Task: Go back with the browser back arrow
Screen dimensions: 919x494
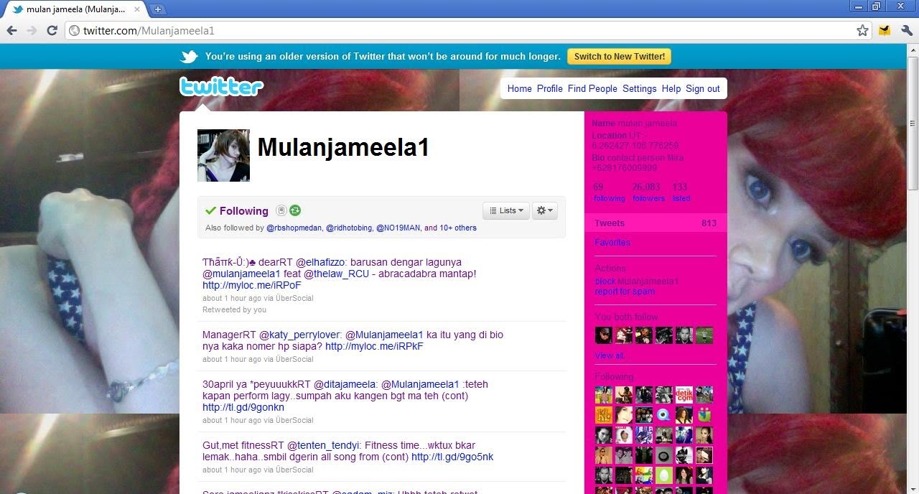Action: pos(11,30)
